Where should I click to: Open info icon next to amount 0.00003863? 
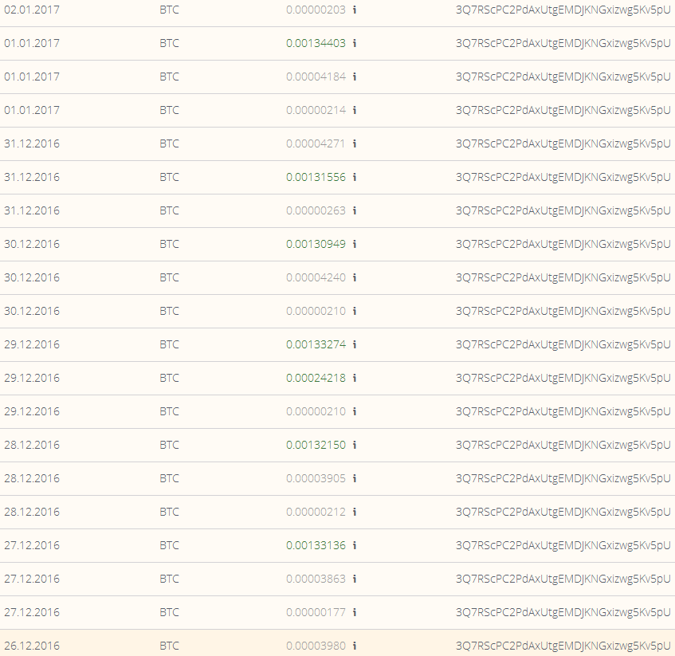355,579
